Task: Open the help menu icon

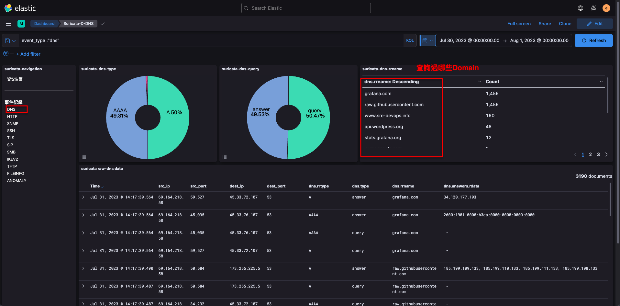Action: 581,8
